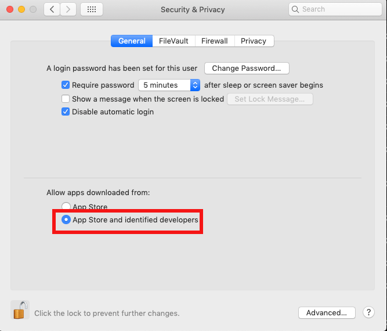Screen dimensions: 387x331
Task: Switch to the FileVault tab
Action: [x=173, y=41]
